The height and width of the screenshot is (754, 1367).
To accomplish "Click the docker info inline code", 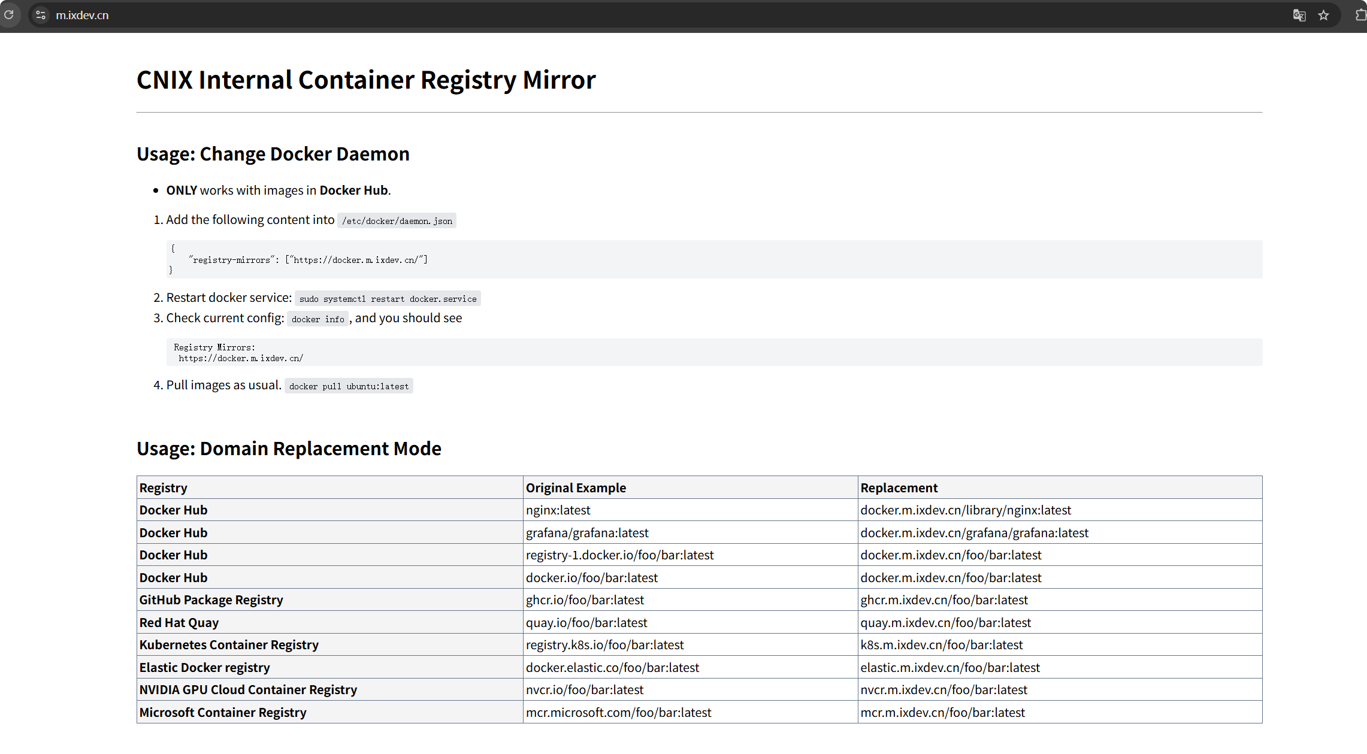I will point(317,319).
